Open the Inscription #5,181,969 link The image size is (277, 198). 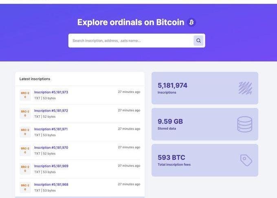(51, 166)
